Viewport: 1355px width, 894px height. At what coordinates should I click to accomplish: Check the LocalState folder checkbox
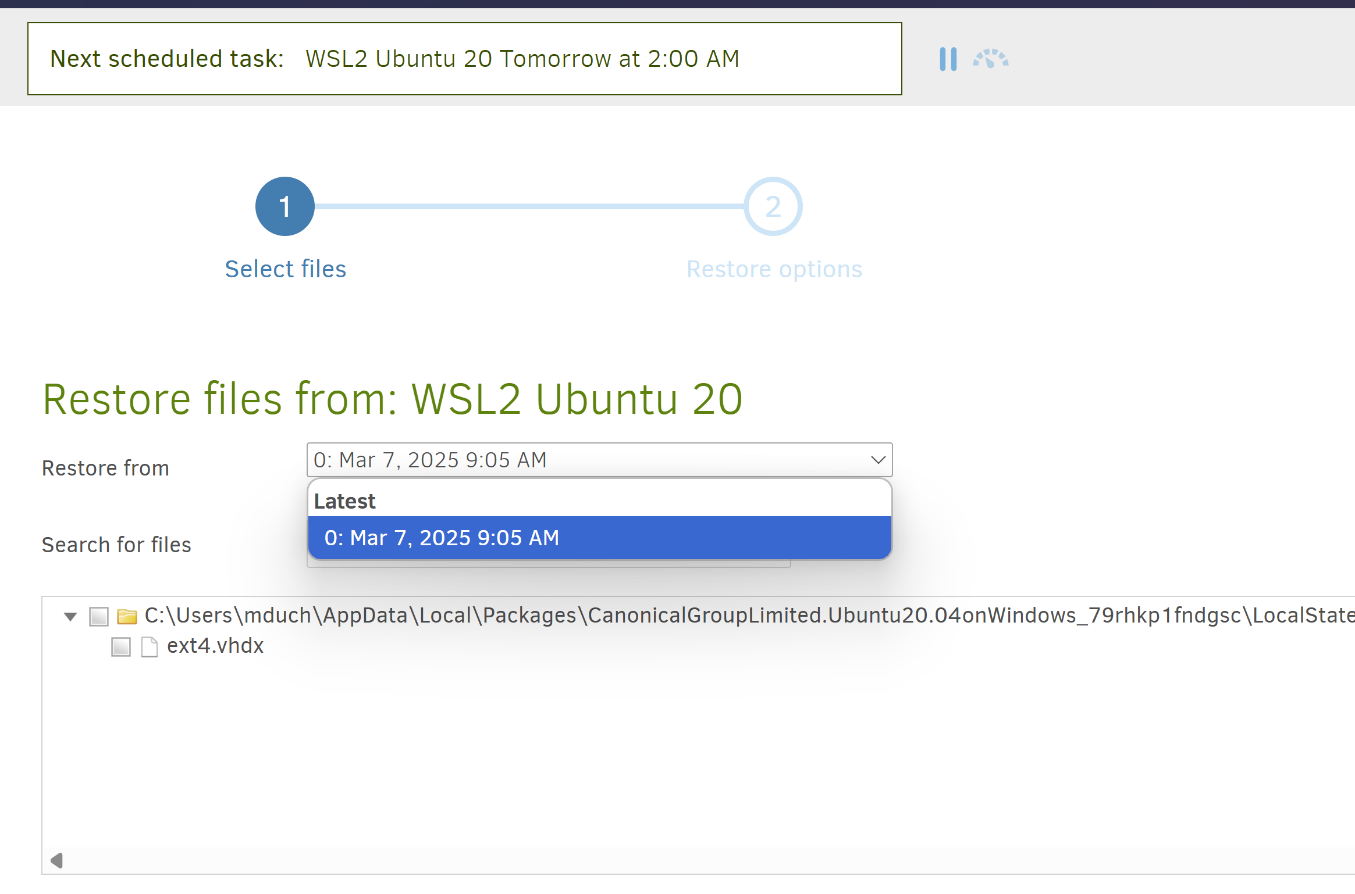(x=99, y=616)
